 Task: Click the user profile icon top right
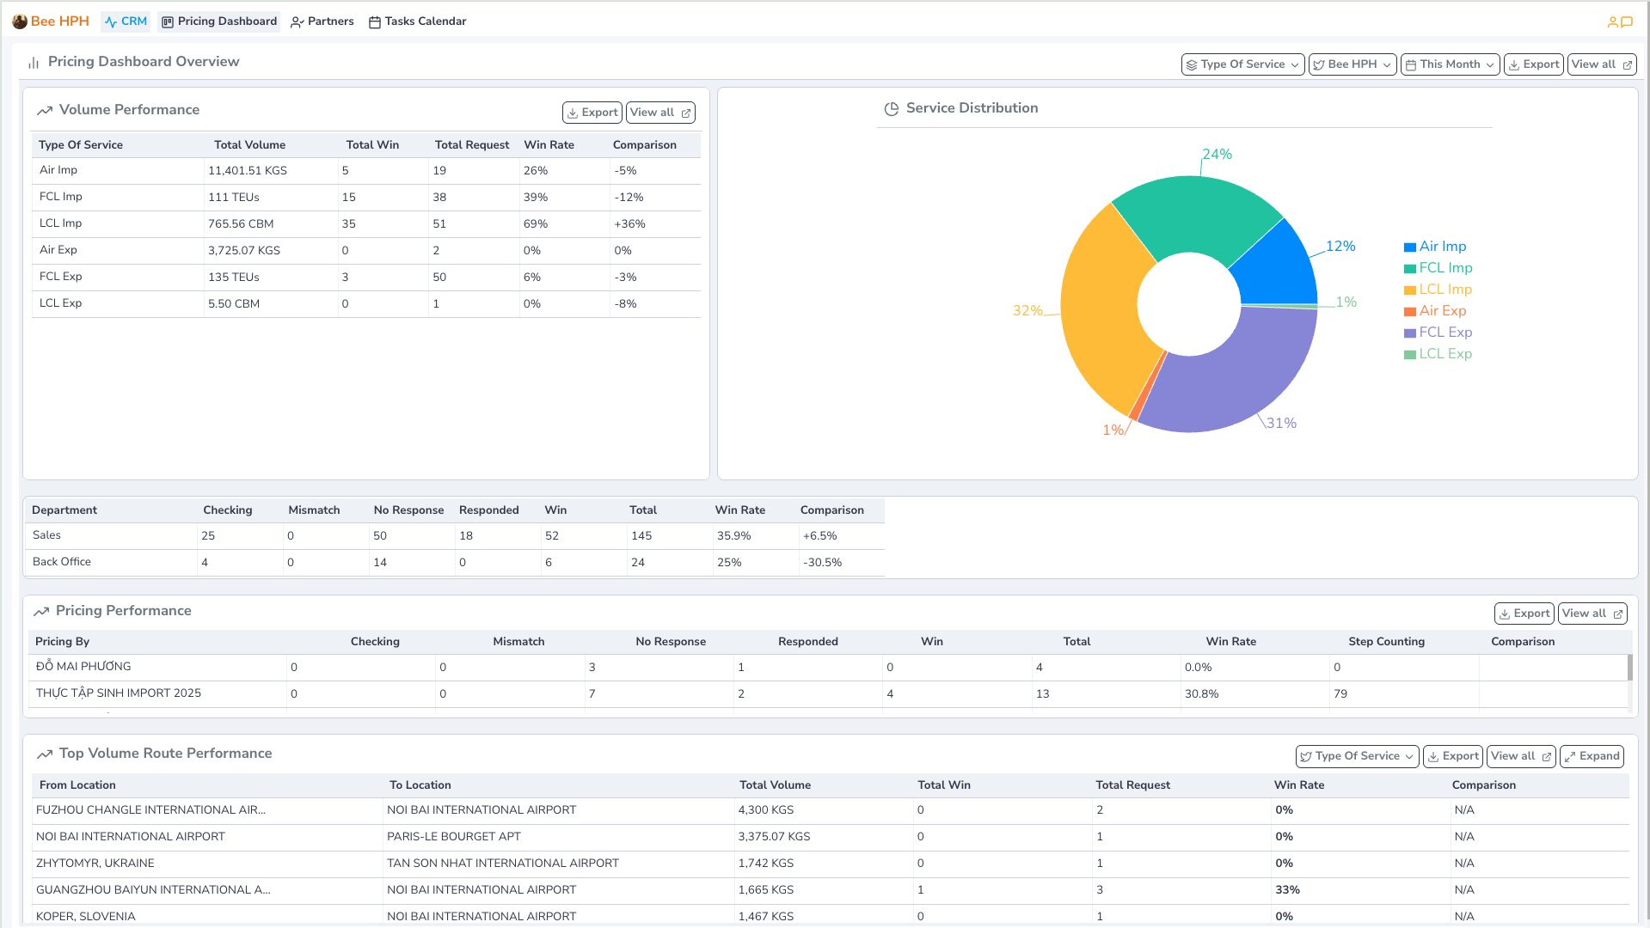[1611, 21]
